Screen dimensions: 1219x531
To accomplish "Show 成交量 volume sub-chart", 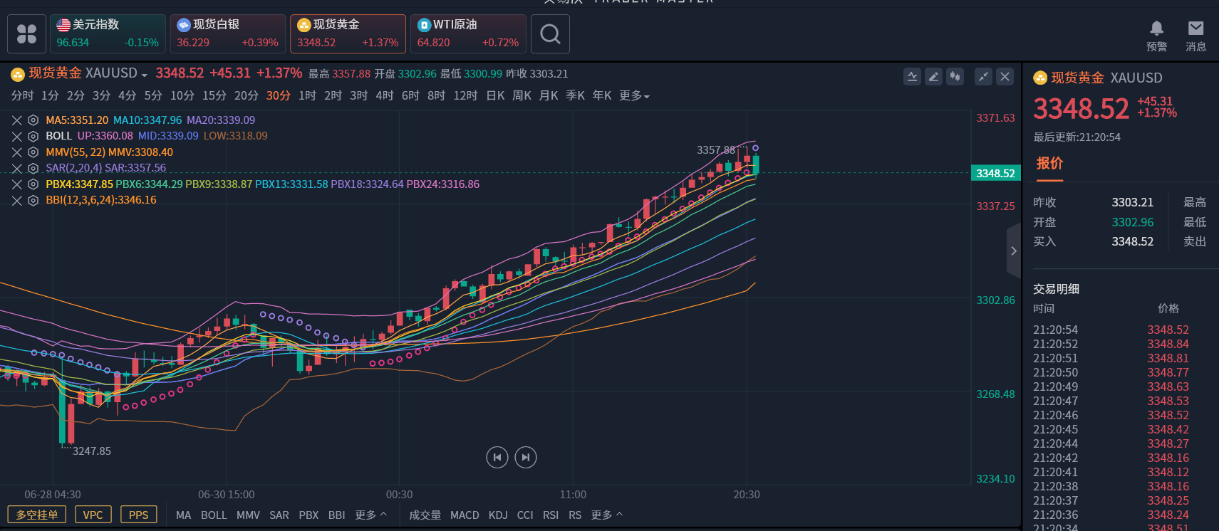I will click(x=425, y=515).
